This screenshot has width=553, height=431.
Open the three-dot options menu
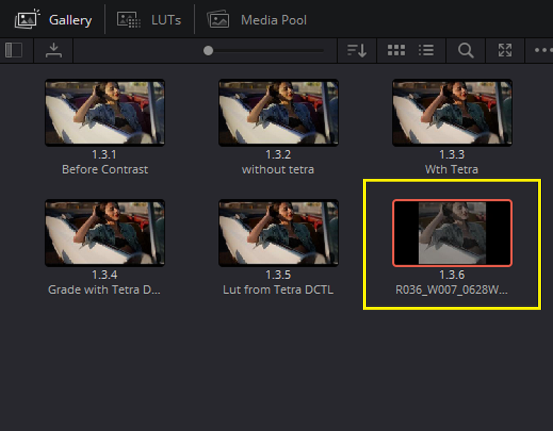(543, 50)
